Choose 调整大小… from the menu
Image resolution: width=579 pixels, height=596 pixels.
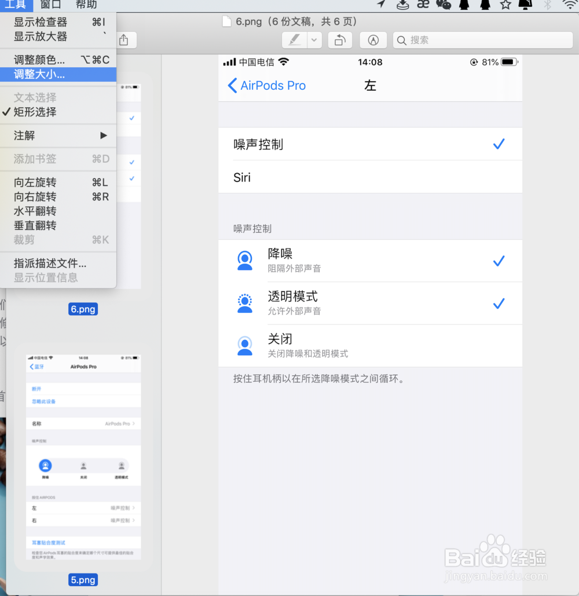(58, 74)
